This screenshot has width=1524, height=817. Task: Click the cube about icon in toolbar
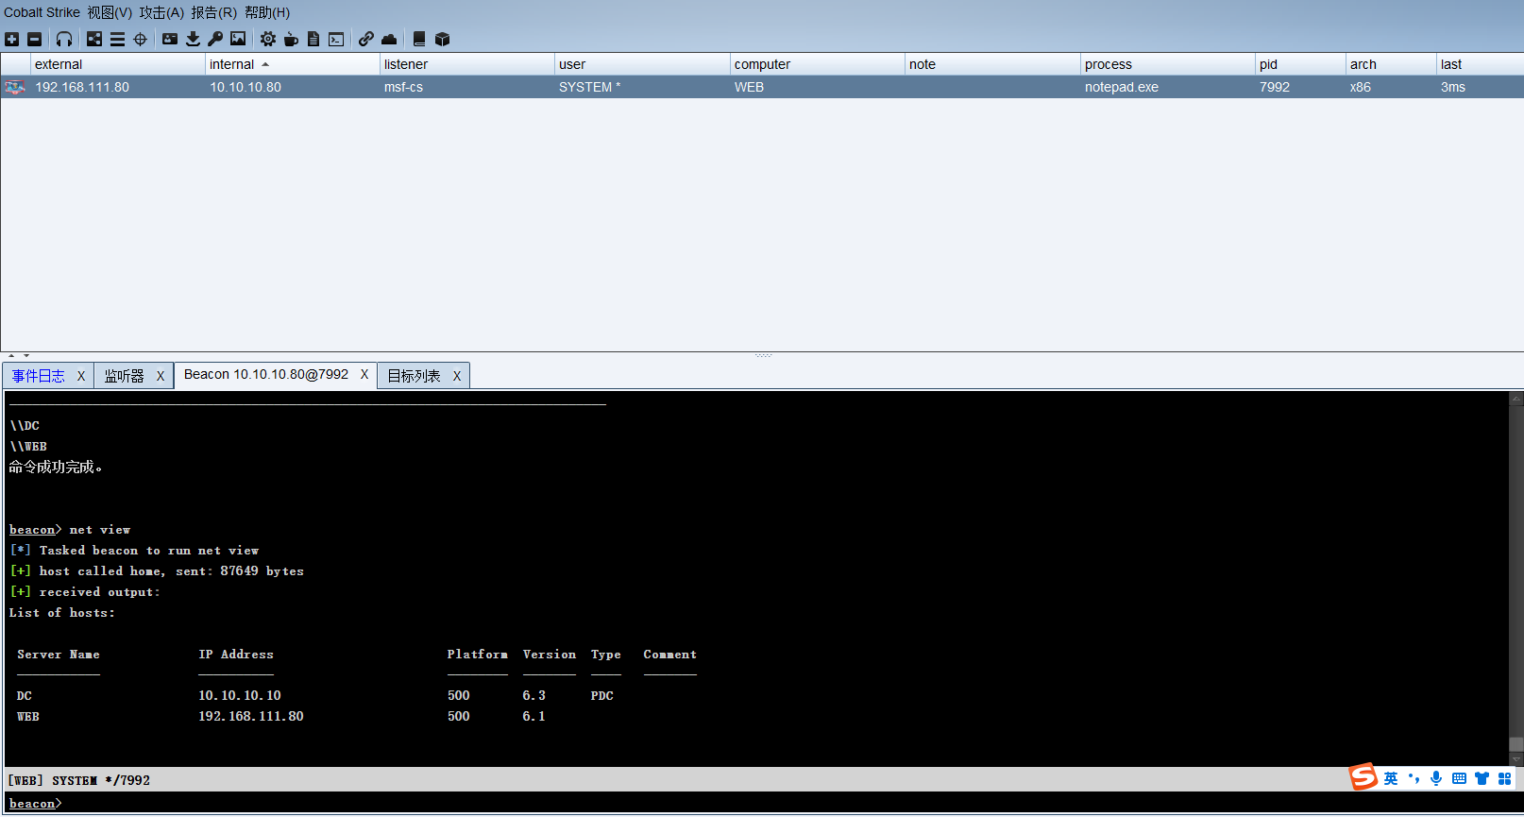(442, 39)
